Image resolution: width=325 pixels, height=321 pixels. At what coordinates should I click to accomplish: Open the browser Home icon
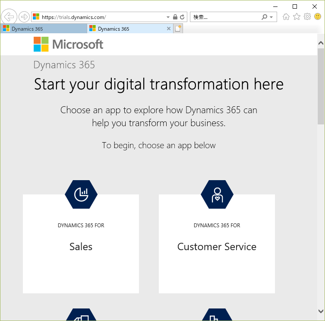286,16
